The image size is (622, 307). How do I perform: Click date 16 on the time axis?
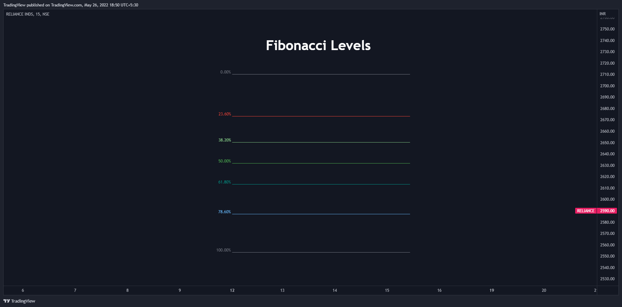point(440,290)
